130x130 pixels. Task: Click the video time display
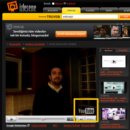71,119
